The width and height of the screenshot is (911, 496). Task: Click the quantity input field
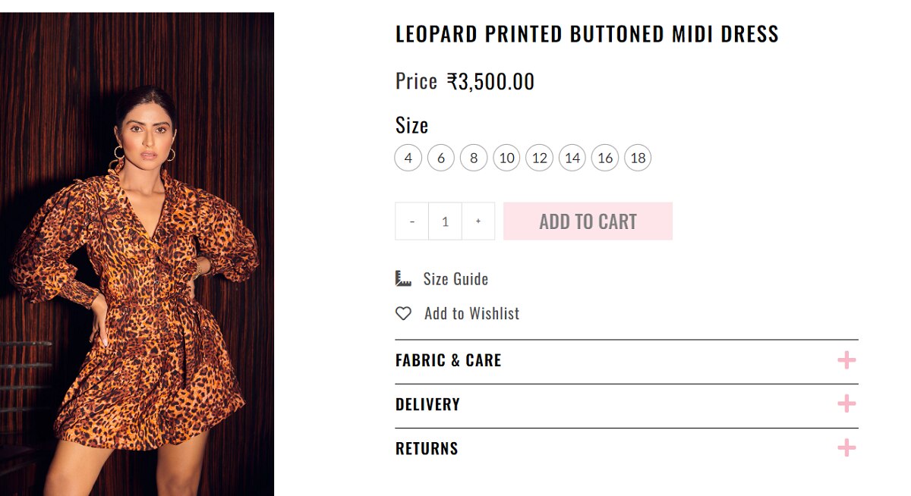(x=445, y=221)
